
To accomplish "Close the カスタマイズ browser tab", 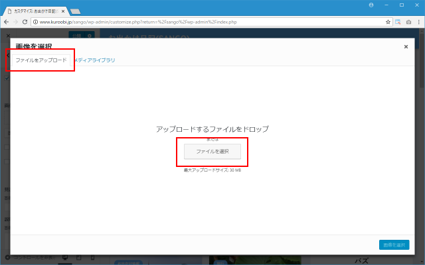I will coord(63,11).
